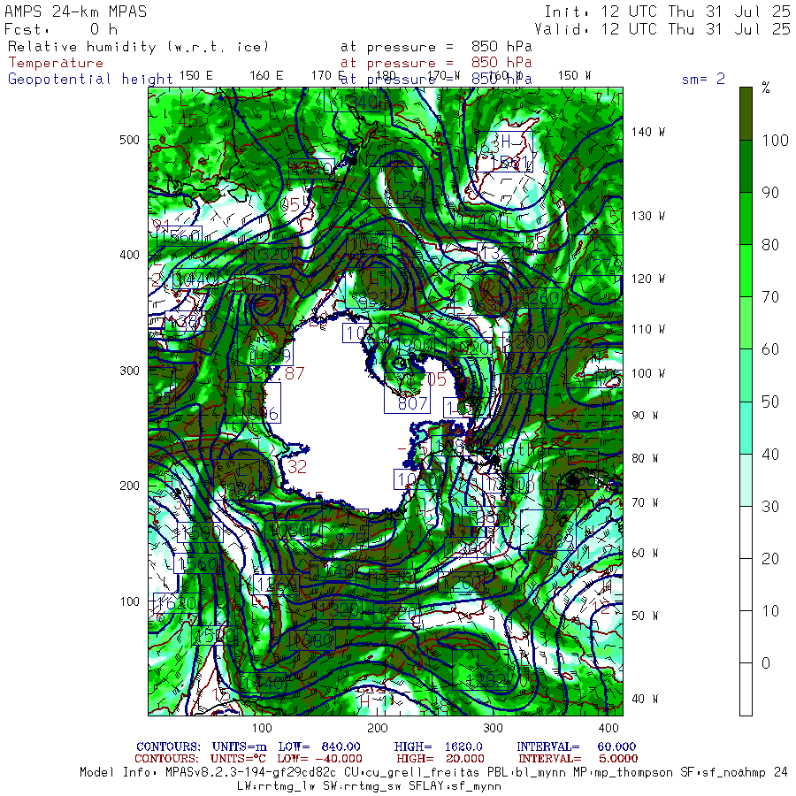Click the '150 W' longitude label
The height and width of the screenshot is (796, 796).
(574, 76)
